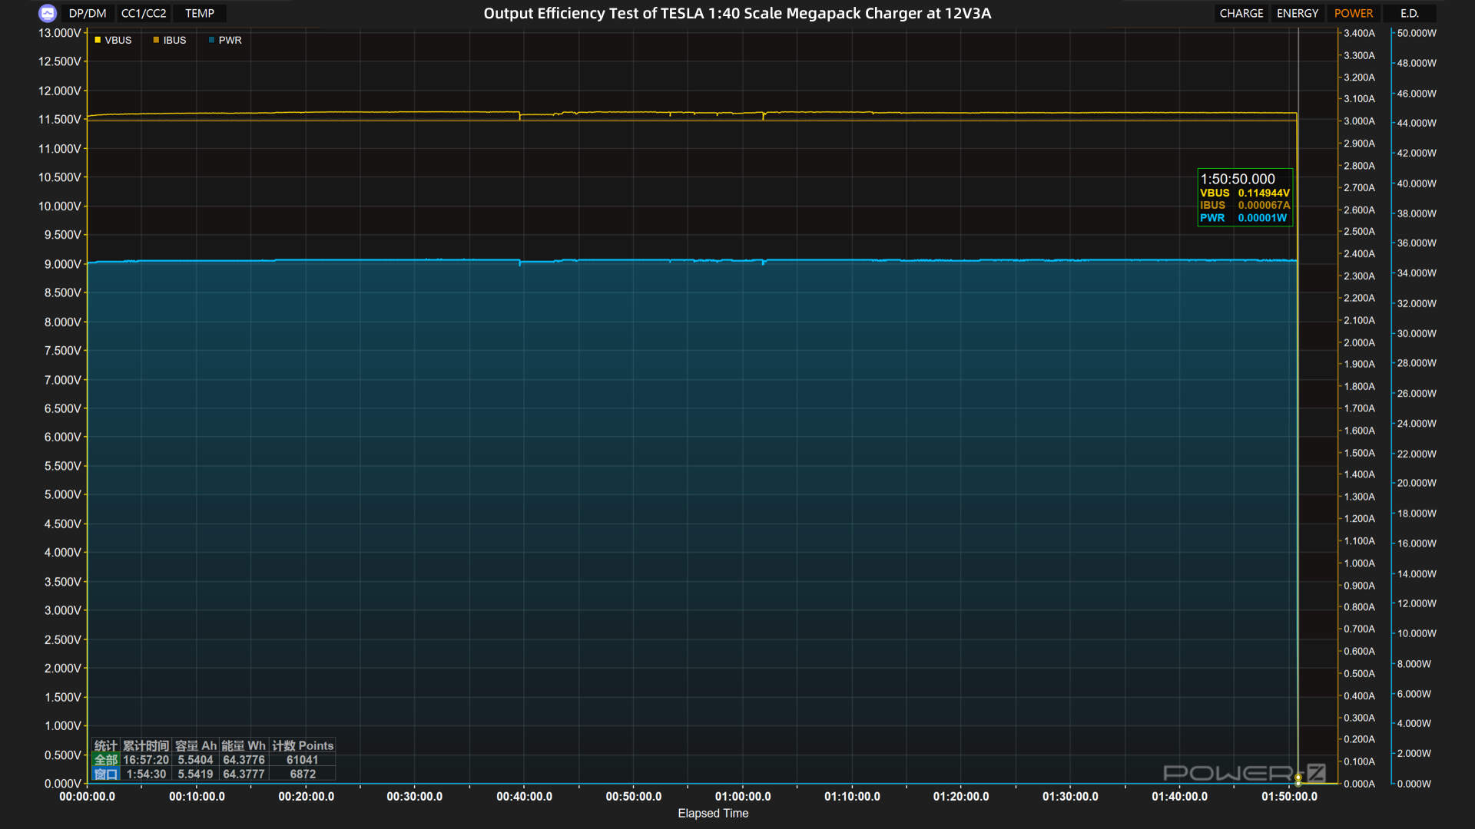The height and width of the screenshot is (829, 1475).
Task: Click points count 61041 cell
Action: click(302, 760)
